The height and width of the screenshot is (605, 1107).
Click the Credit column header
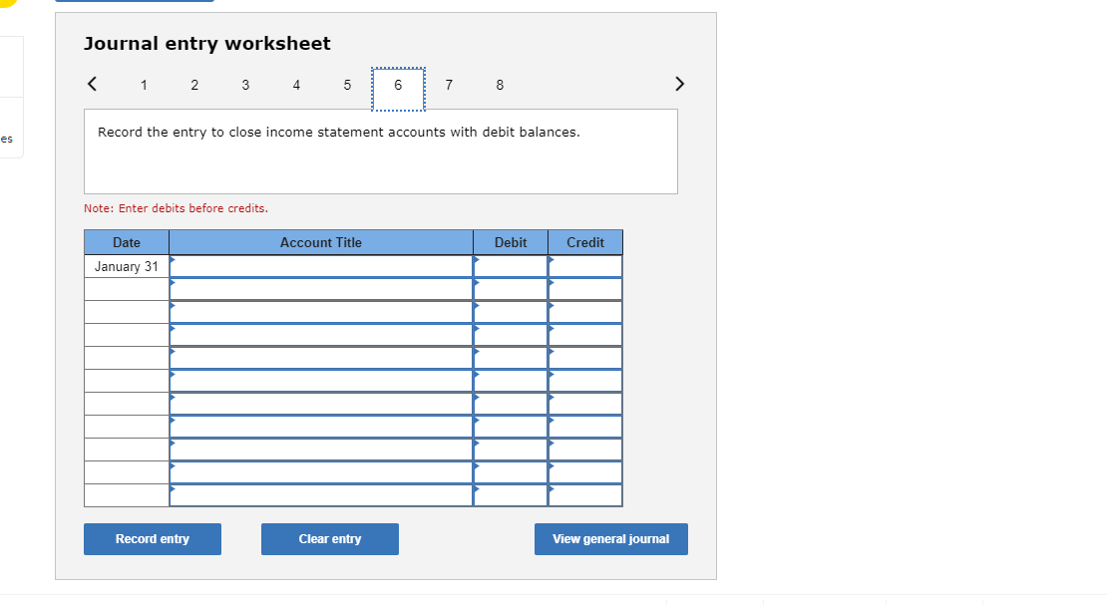585,242
